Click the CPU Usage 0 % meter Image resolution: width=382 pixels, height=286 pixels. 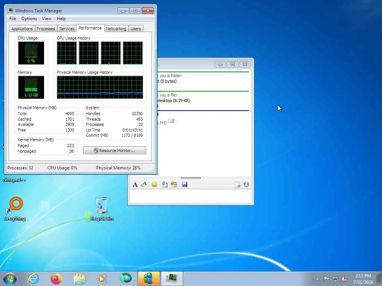pyautogui.click(x=31, y=53)
